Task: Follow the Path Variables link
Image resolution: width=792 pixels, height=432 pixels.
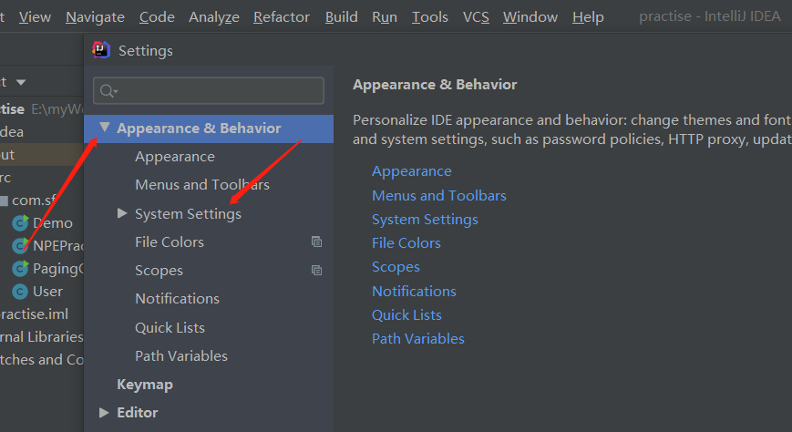Action: click(417, 338)
